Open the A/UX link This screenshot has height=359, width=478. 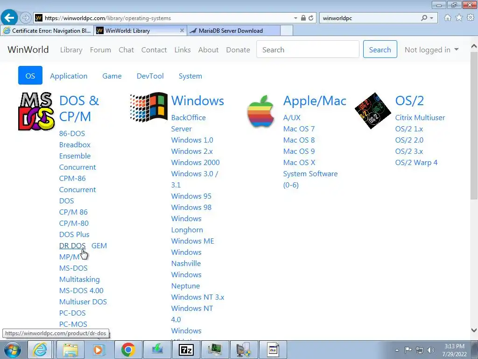(292, 117)
